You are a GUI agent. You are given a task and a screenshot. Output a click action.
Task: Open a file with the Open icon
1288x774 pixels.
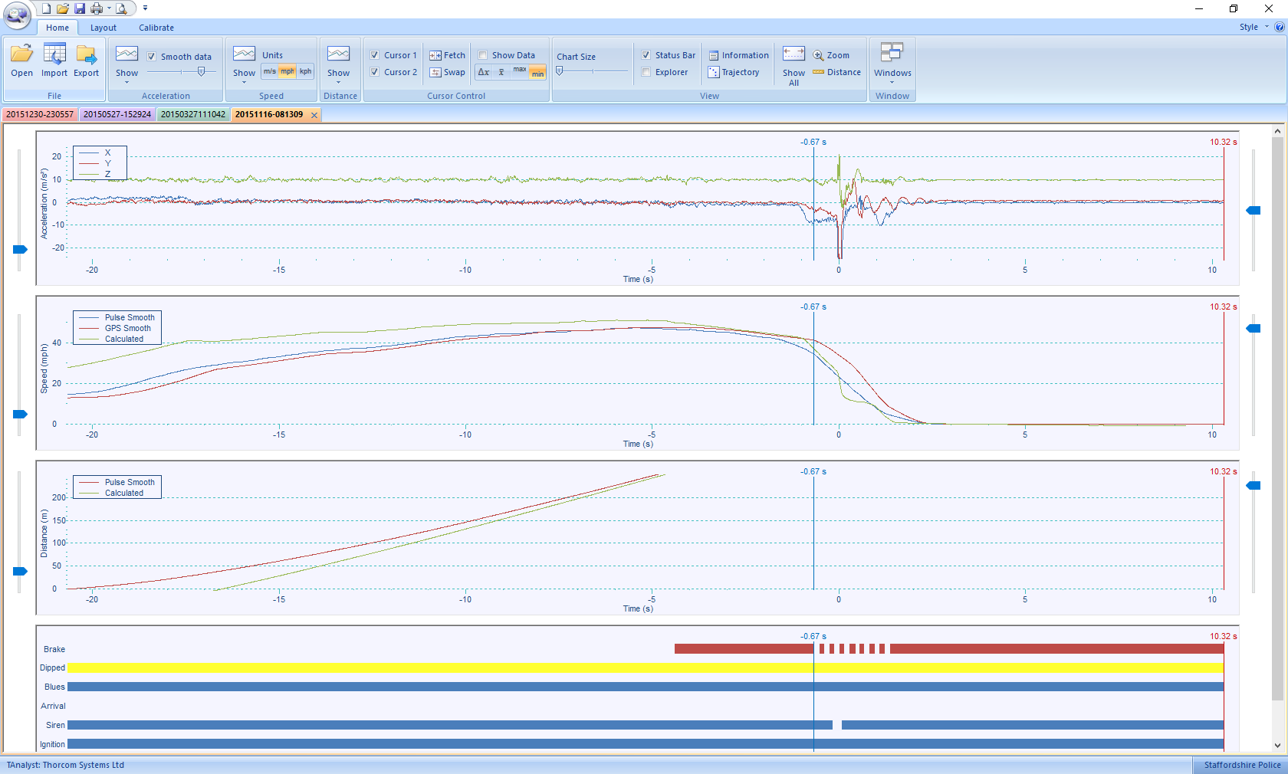tap(21, 61)
